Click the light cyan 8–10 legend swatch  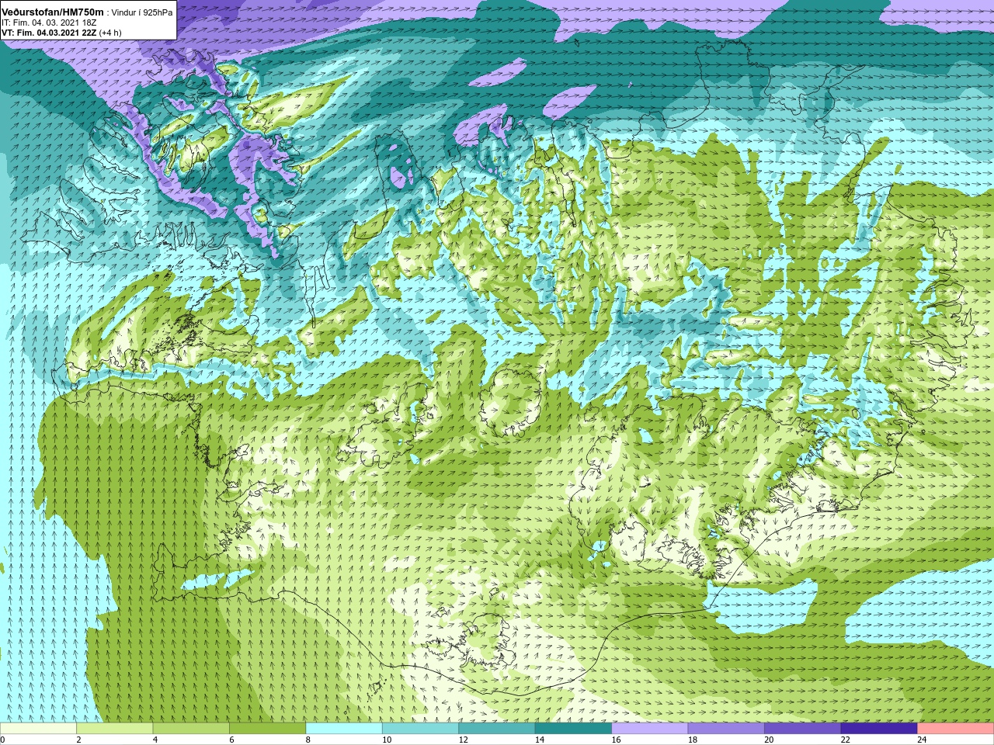coord(344,729)
